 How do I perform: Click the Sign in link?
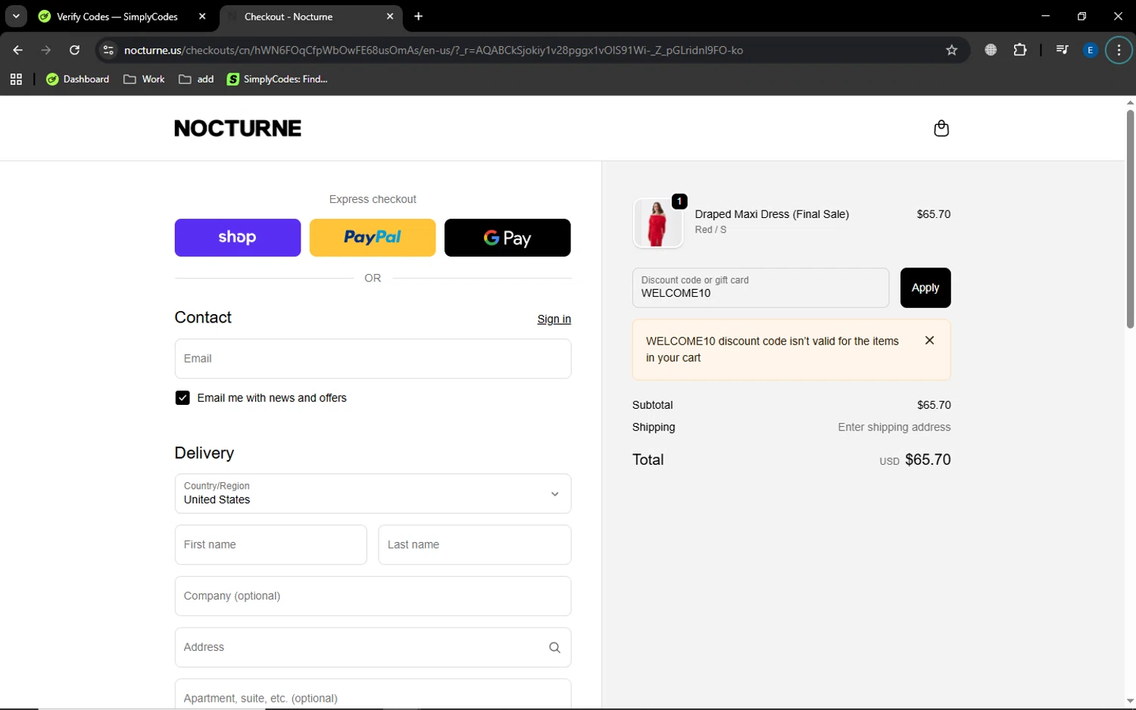pyautogui.click(x=554, y=319)
